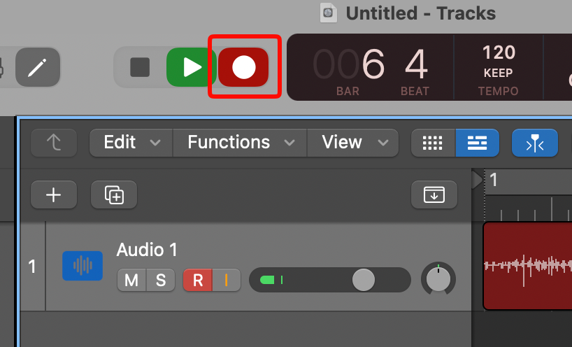
Task: Switch to the grid view icon
Action: click(433, 143)
